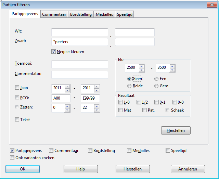The width and height of the screenshot is (219, 179).
Task: Increase the maximum Zetten value
Action: click(97, 106)
